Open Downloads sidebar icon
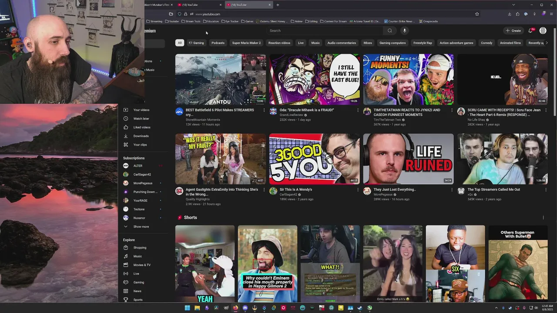The image size is (557, 313). [126, 136]
